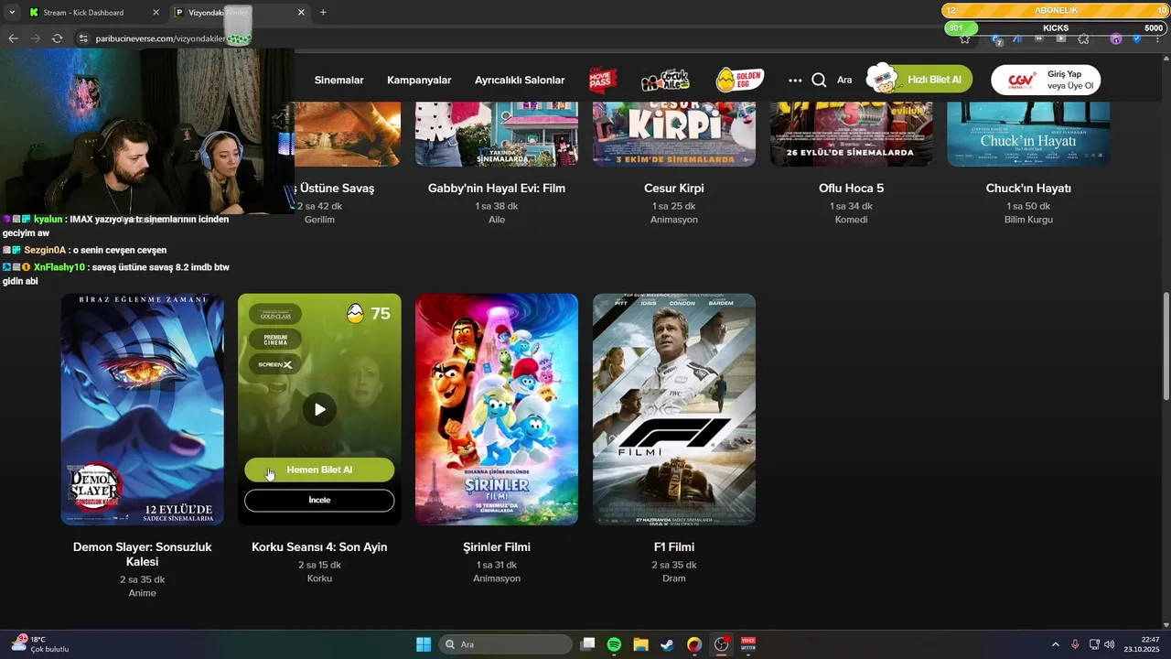
Task: Close the Kick Dashboard tab
Action: [x=156, y=12]
